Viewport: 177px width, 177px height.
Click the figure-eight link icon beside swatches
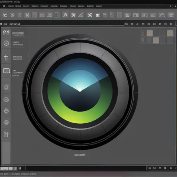pyautogui.click(x=143, y=40)
